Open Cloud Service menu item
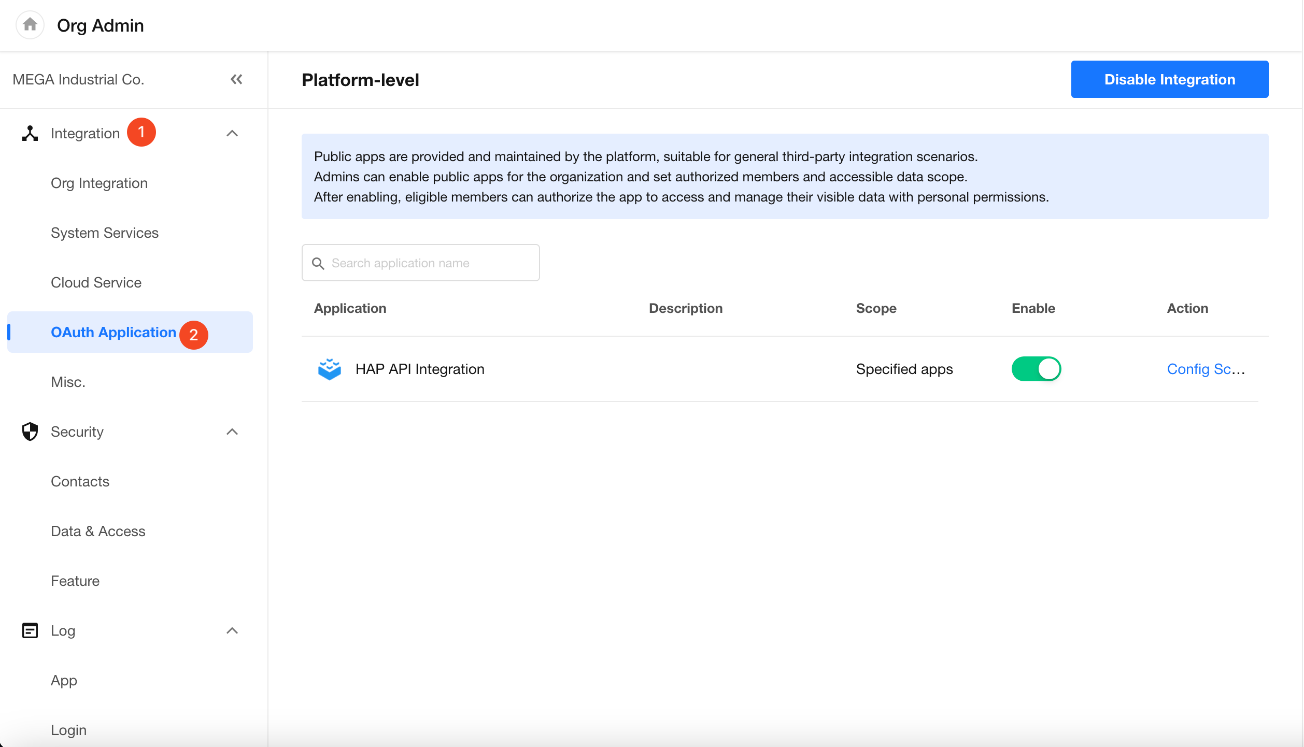Viewport: 1304px width, 747px height. click(x=130, y=282)
